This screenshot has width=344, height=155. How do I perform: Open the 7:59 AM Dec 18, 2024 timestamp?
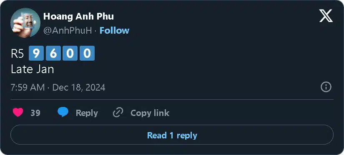click(x=58, y=87)
